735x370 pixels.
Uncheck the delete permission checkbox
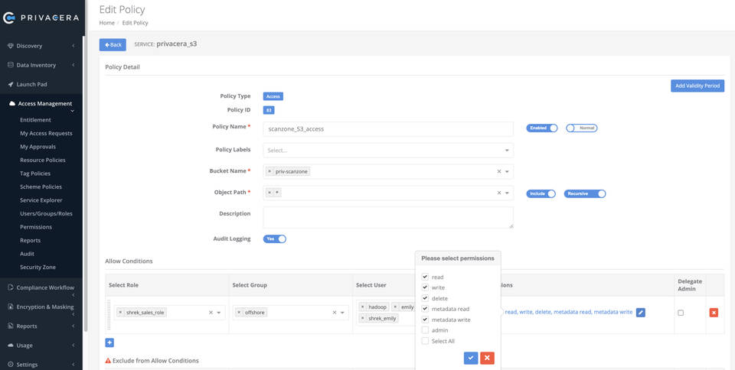coord(425,298)
